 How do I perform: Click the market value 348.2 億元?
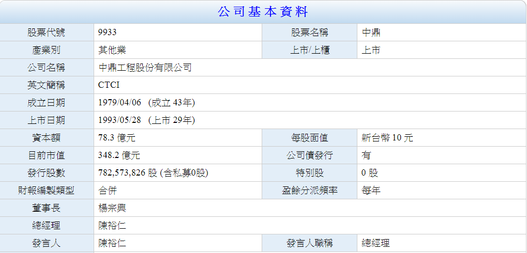[x=119, y=155]
